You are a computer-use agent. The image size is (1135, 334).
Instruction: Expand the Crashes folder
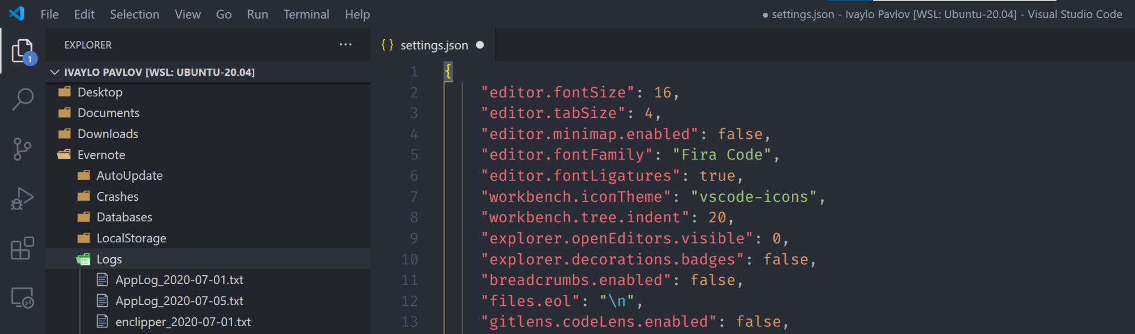click(x=208, y=196)
